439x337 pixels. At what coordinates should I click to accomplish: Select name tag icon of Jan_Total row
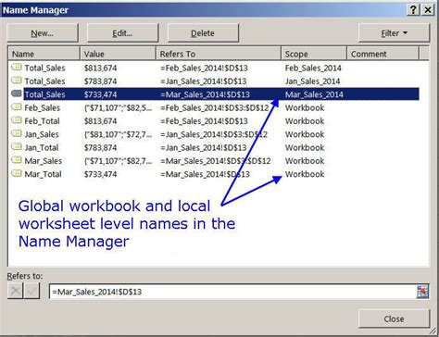[x=17, y=147]
